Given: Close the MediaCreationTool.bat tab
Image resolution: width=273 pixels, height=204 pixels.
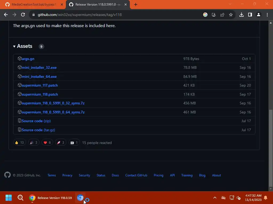Looking at the screenshot, I should pos(62,5).
